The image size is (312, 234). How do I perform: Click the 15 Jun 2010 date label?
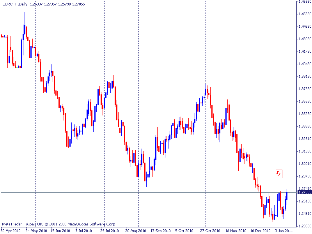[x=60, y=230]
